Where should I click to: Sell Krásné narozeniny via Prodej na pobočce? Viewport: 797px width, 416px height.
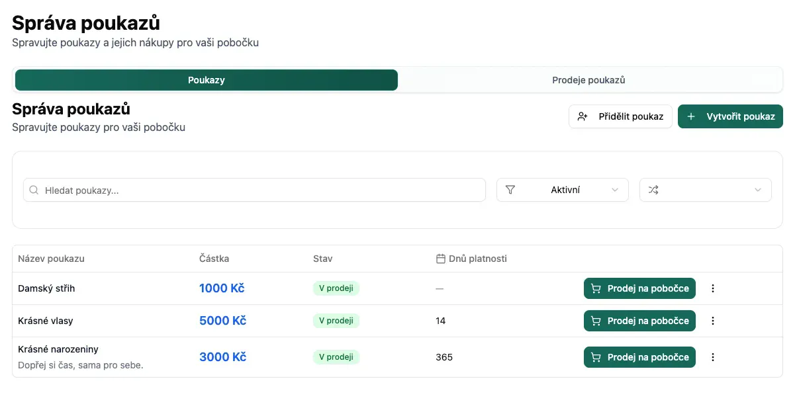pyautogui.click(x=639, y=357)
